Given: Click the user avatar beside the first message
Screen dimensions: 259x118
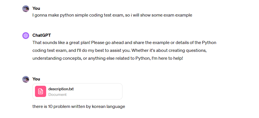Looking at the screenshot, I should [x=26, y=9].
